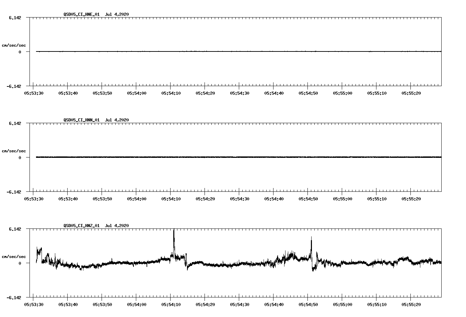Click 05:53:50 time label under HNZ plot

102,304
